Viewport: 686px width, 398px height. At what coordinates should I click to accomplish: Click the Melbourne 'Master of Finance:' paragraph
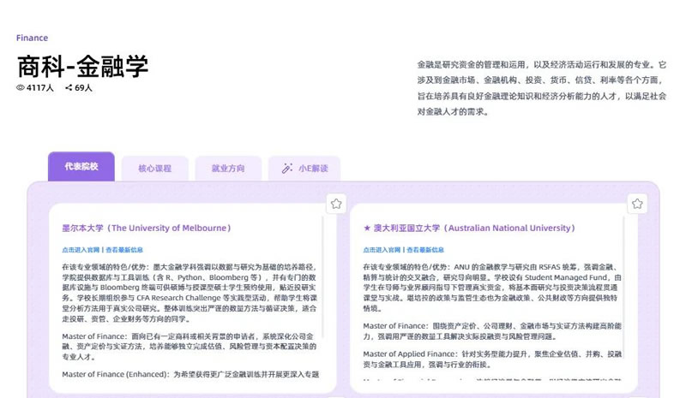click(189, 347)
